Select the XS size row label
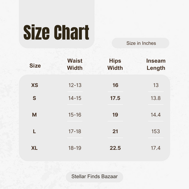This screenshot has height=189, width=189. click(x=35, y=85)
